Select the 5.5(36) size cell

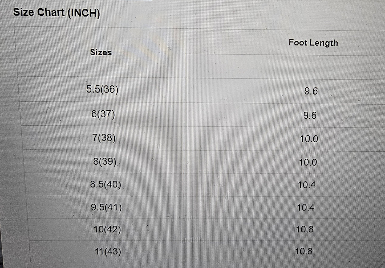102,89
